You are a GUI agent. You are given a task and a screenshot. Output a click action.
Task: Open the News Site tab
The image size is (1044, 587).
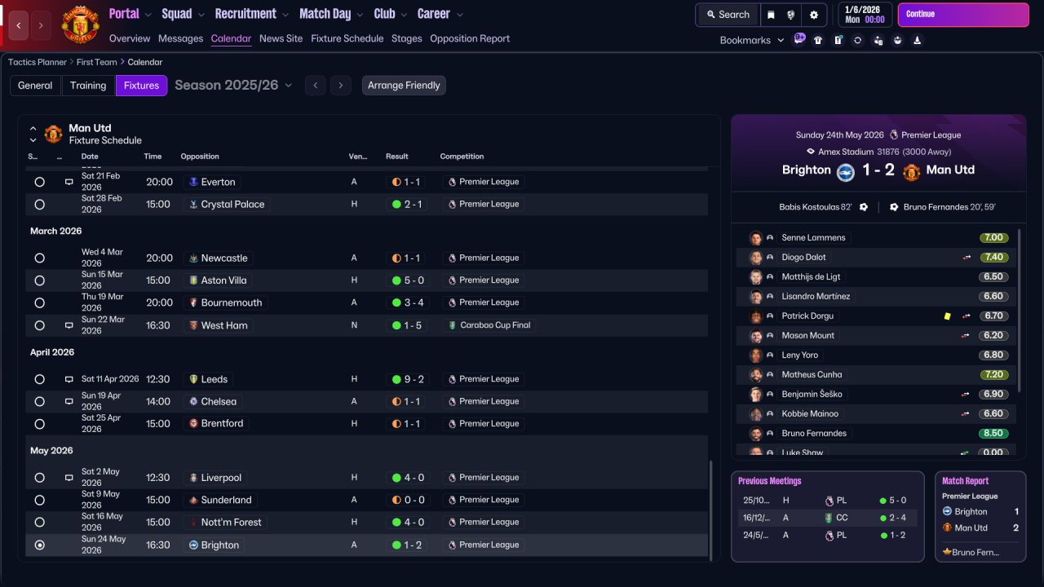coord(281,38)
